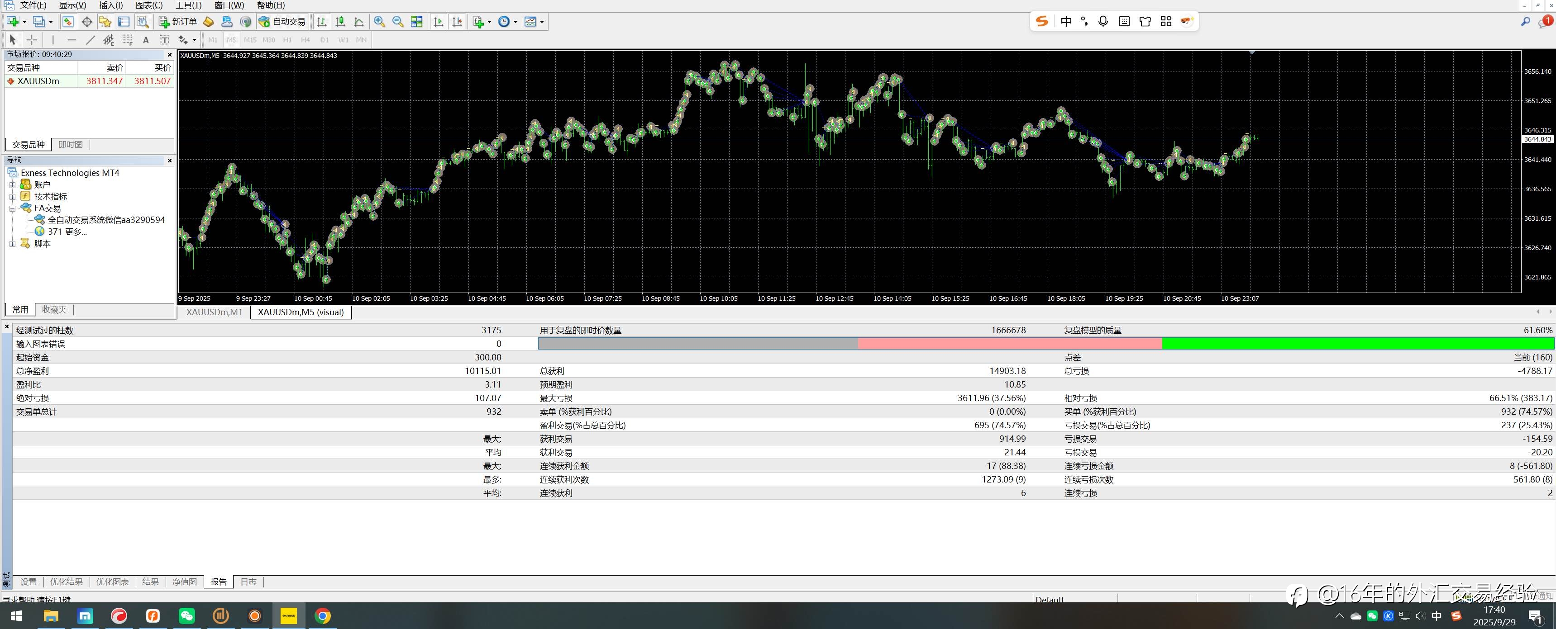Open WeChat from the taskbar
The image size is (1556, 629).
(186, 616)
